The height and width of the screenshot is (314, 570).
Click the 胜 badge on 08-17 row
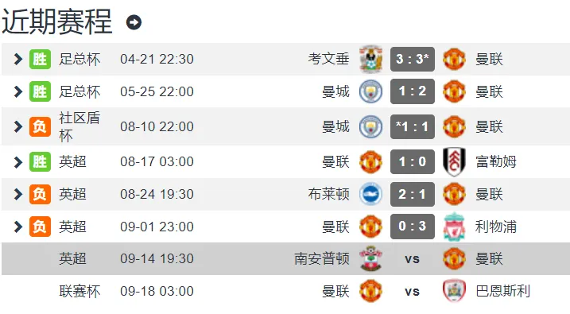[40, 161]
